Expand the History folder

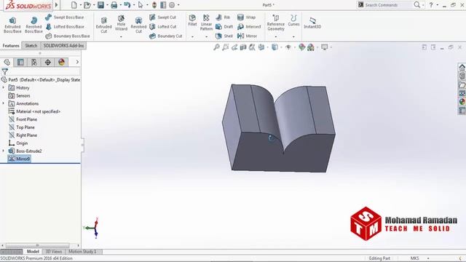[x=4, y=87]
